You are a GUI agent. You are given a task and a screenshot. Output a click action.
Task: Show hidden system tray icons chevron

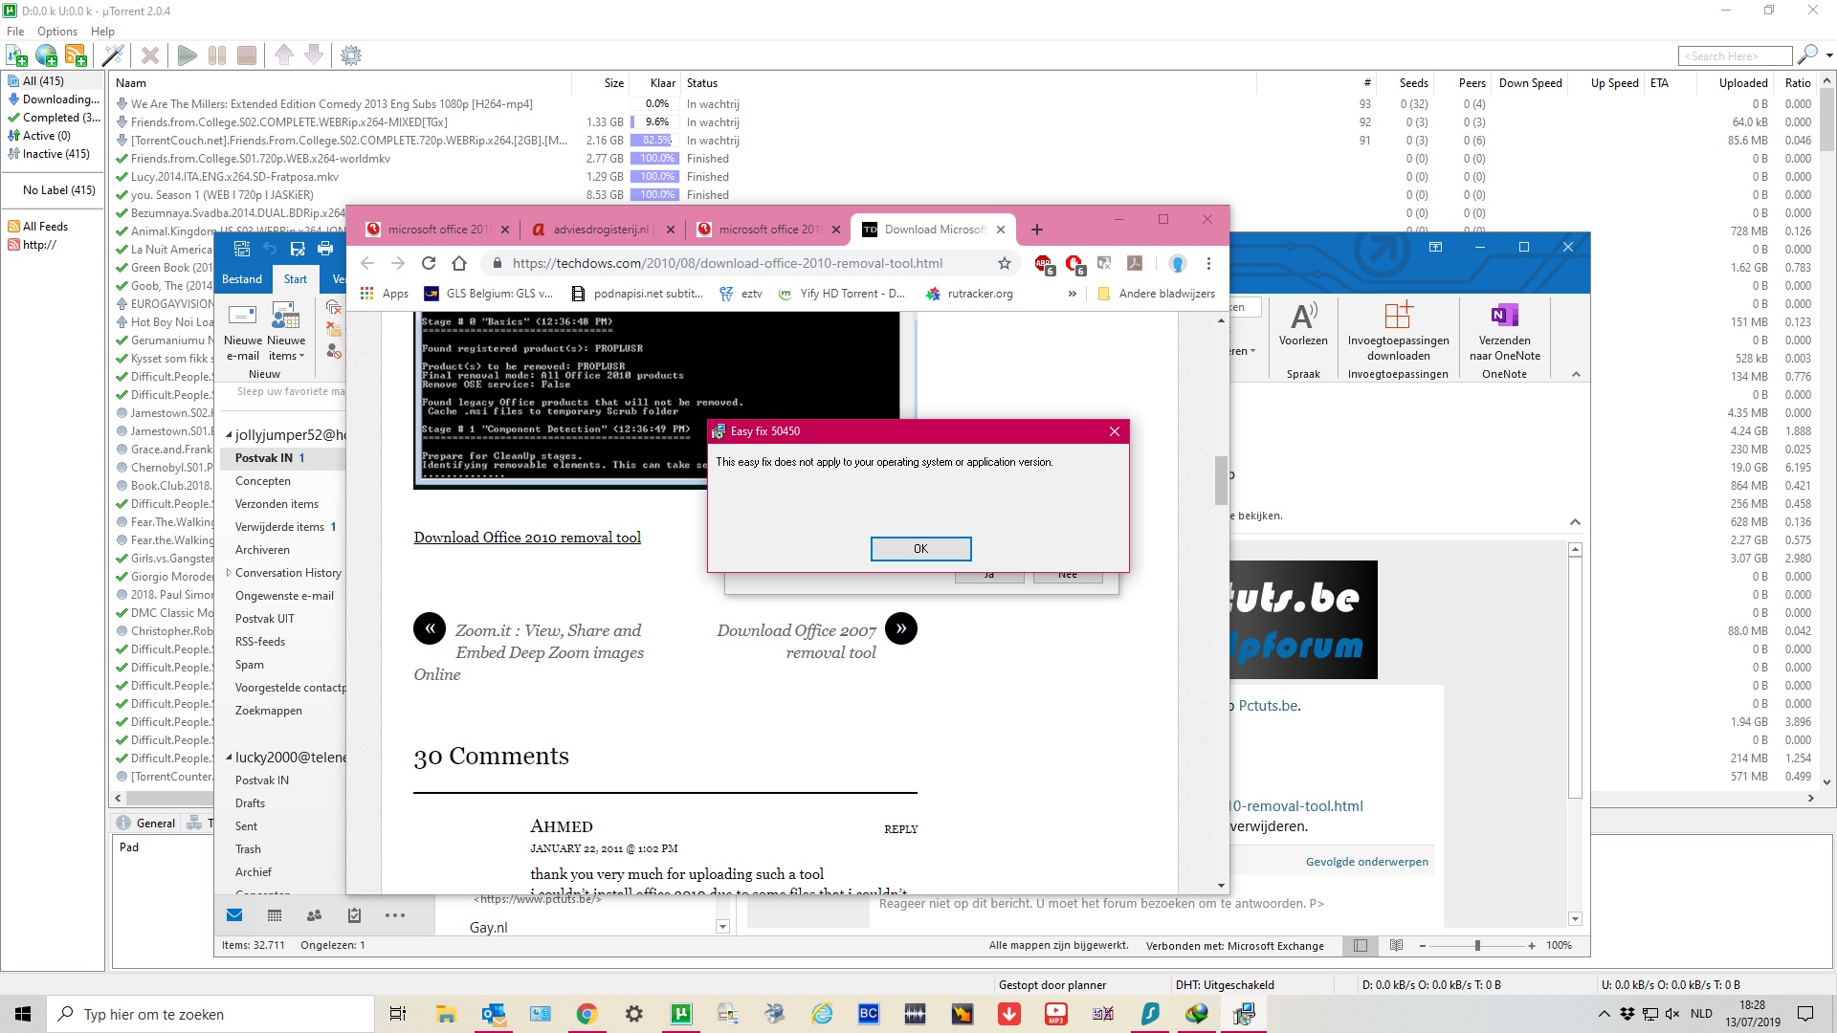point(1605,1014)
